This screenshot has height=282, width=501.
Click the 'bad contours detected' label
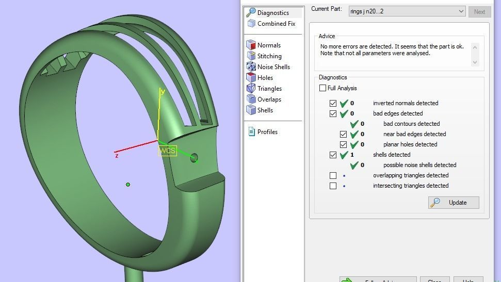[x=412, y=124]
